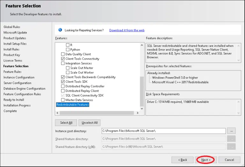This screenshot has height=167, width=245.
Task: Select Windows PowerShell 3.0 or higher prerequisite
Action: click(x=175, y=77)
